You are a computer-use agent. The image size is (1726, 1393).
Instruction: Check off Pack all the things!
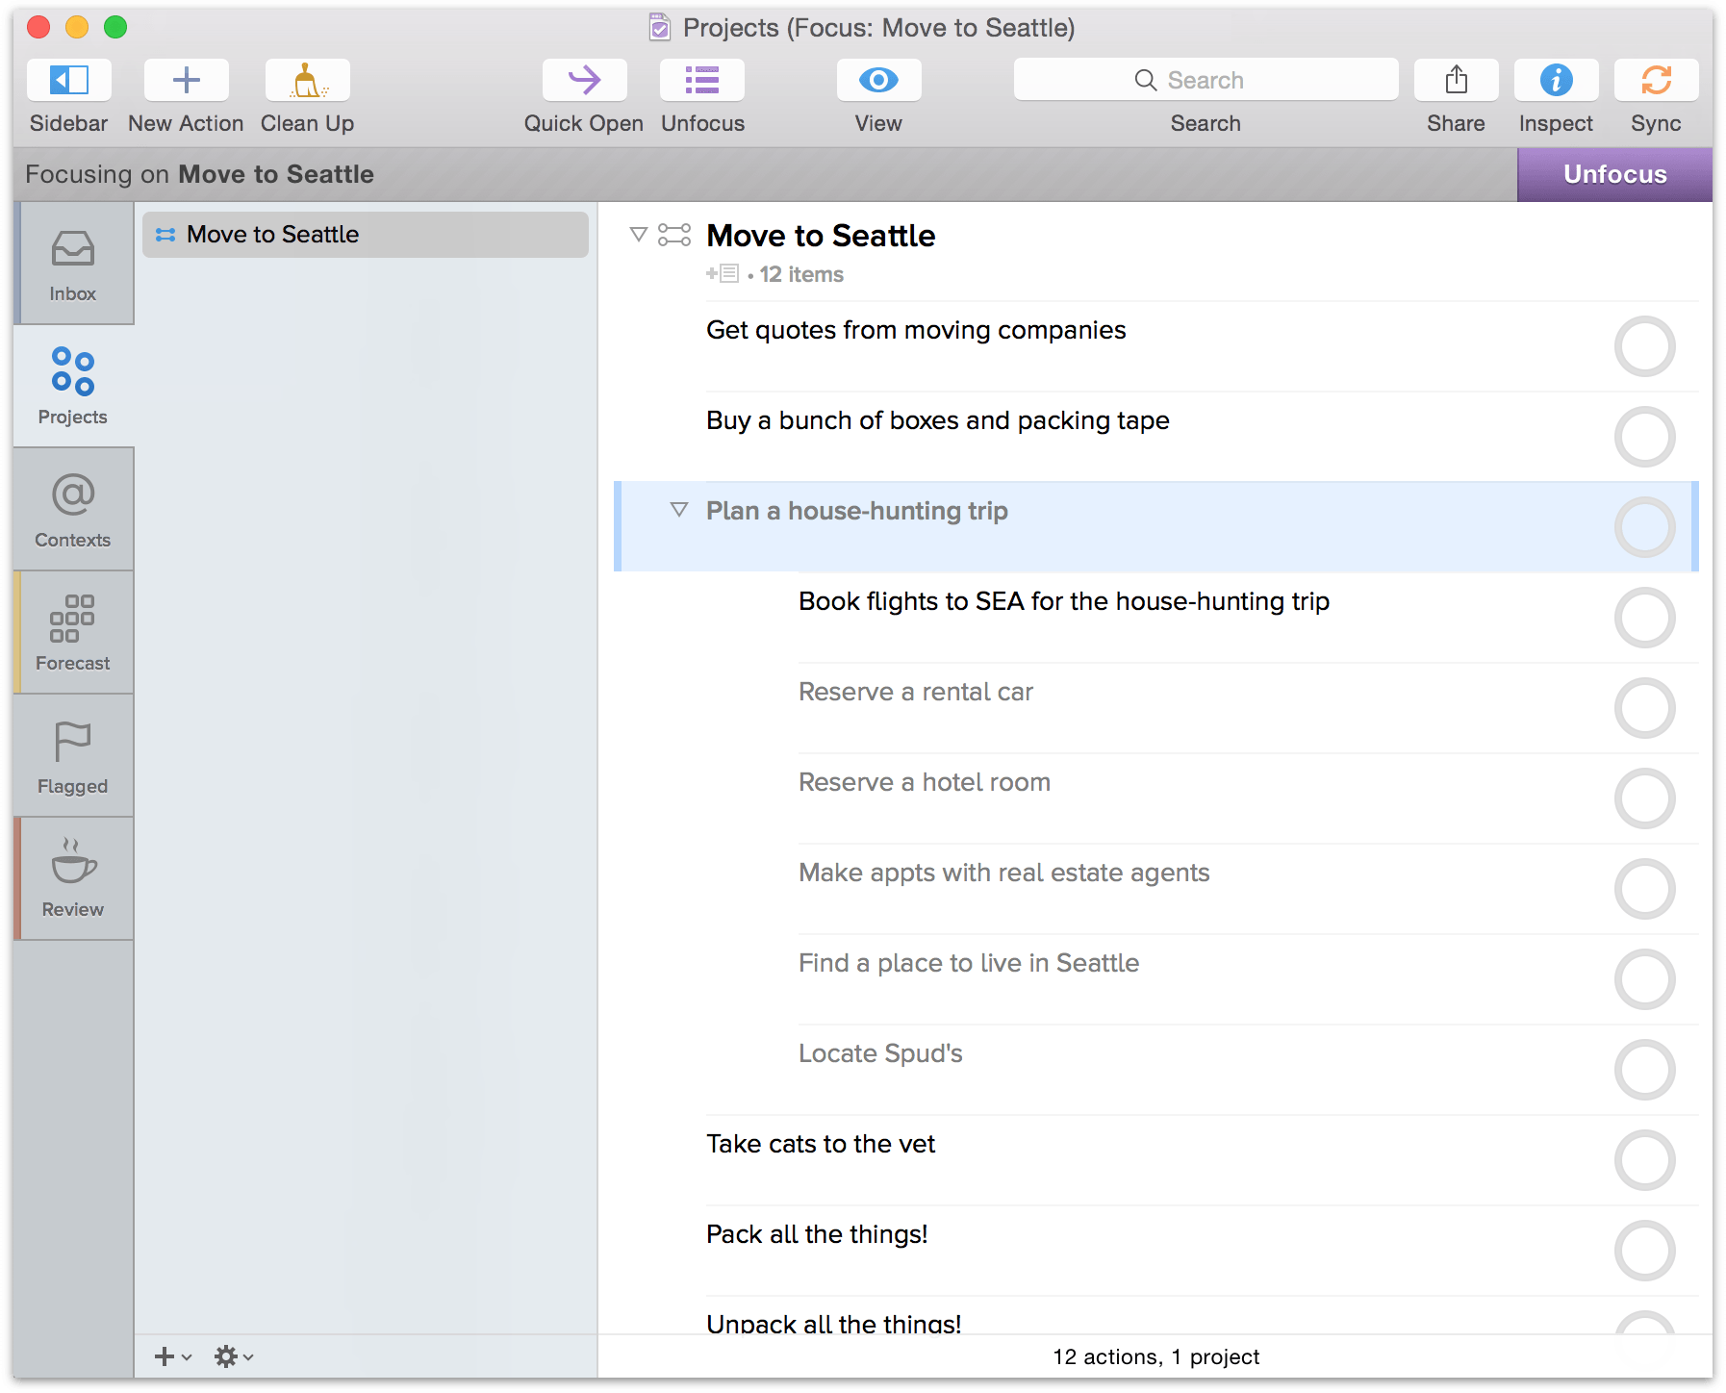coord(1644,1251)
